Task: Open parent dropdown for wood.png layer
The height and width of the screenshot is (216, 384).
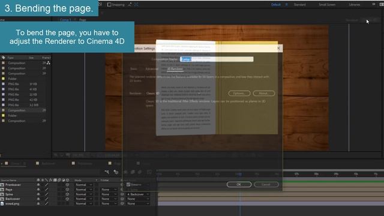Action: click(138, 203)
